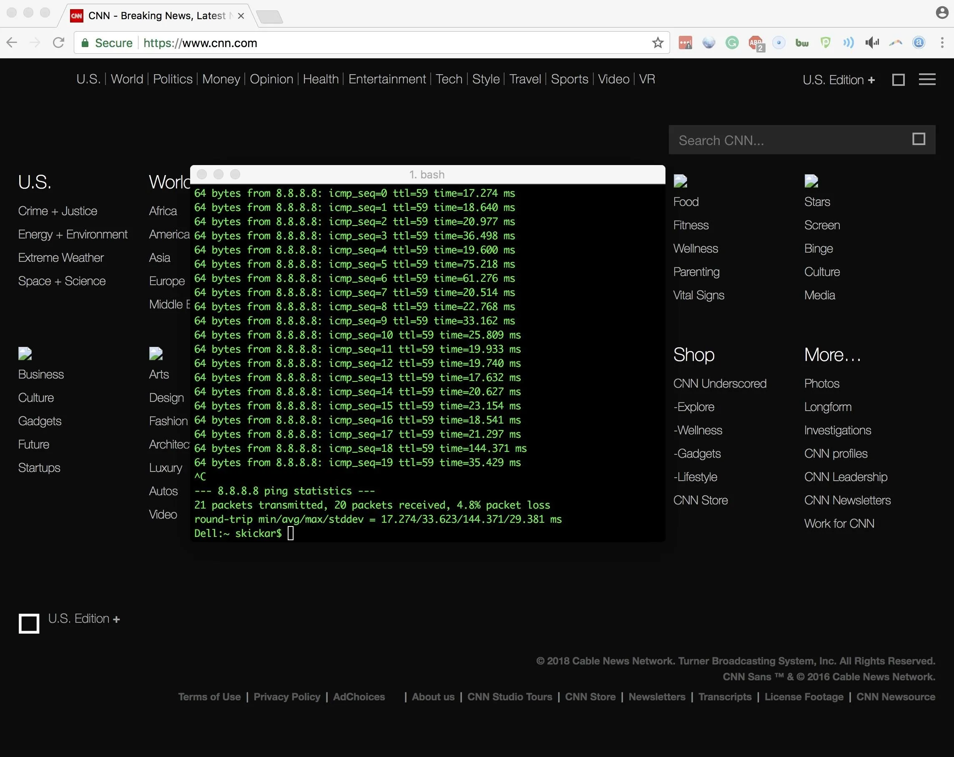This screenshot has width=954, height=757.
Task: Open the green shield VPN extension
Action: click(x=825, y=43)
